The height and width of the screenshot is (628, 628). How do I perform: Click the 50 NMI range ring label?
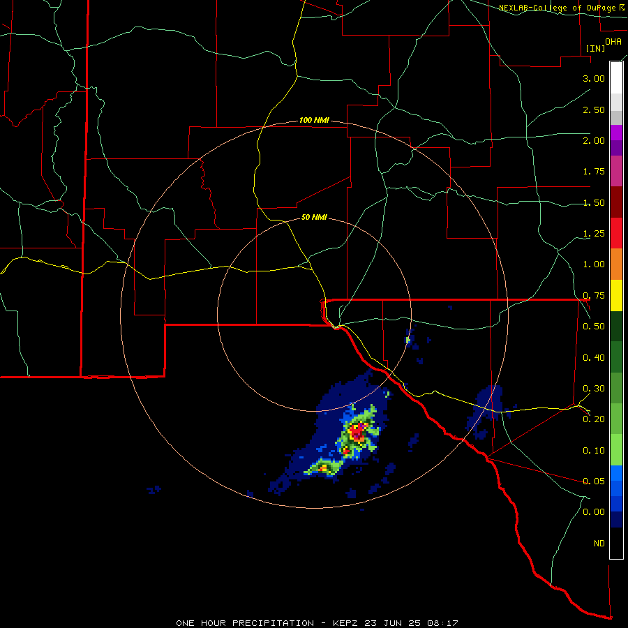pyautogui.click(x=314, y=217)
